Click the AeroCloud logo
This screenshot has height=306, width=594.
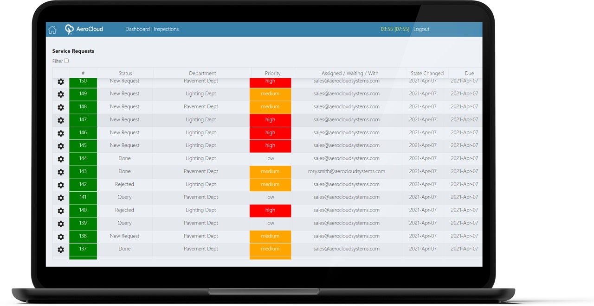[x=84, y=29]
